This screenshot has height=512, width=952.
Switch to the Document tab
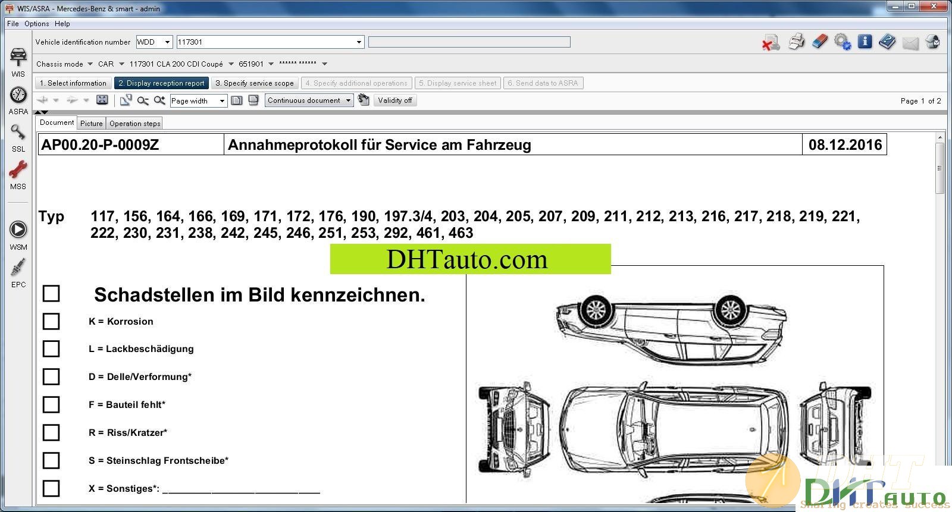(x=57, y=122)
